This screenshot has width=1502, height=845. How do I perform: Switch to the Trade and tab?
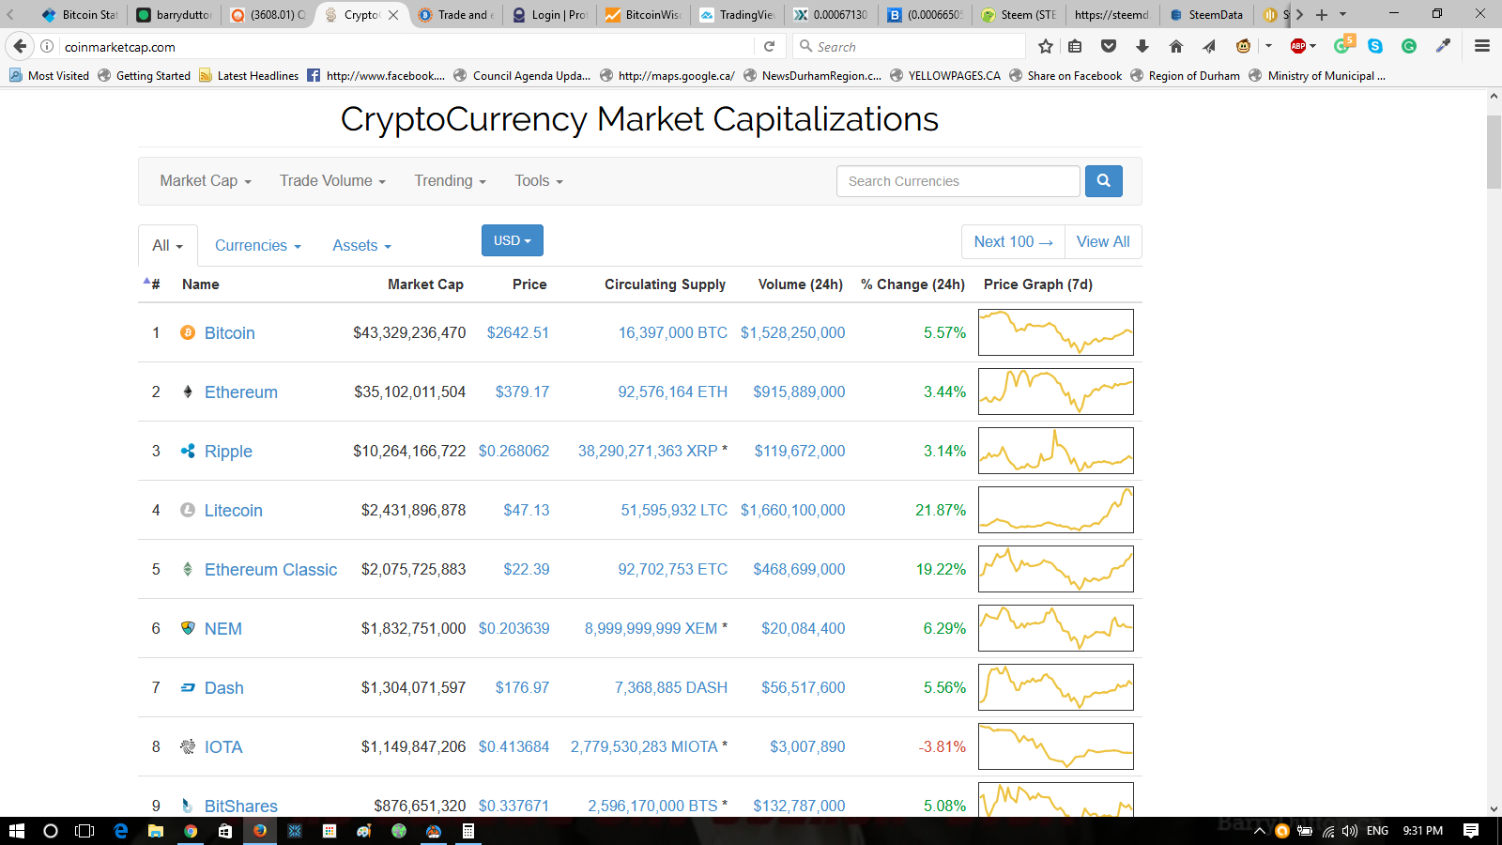(456, 14)
